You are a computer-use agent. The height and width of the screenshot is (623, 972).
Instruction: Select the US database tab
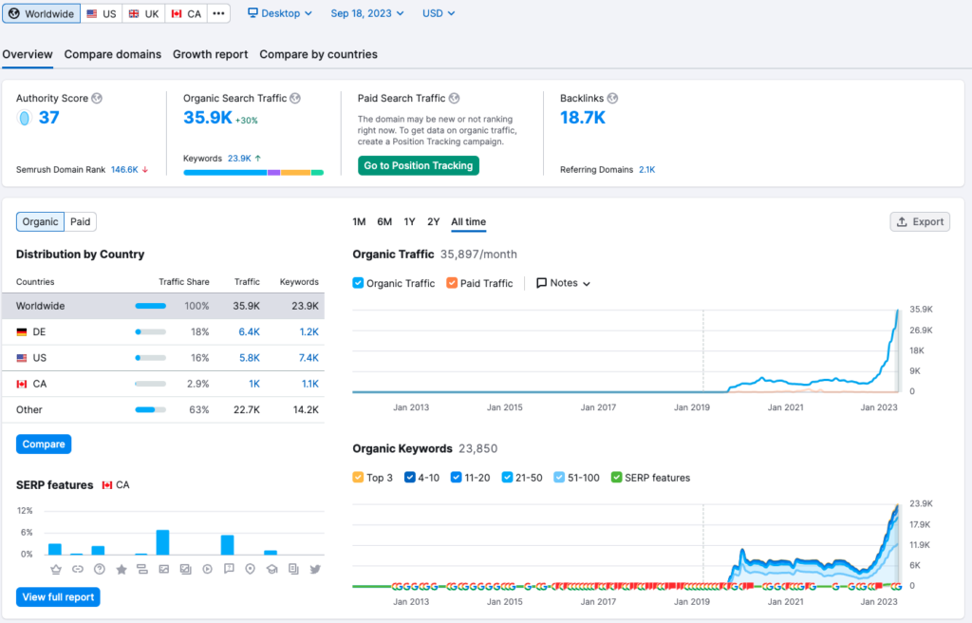point(102,13)
